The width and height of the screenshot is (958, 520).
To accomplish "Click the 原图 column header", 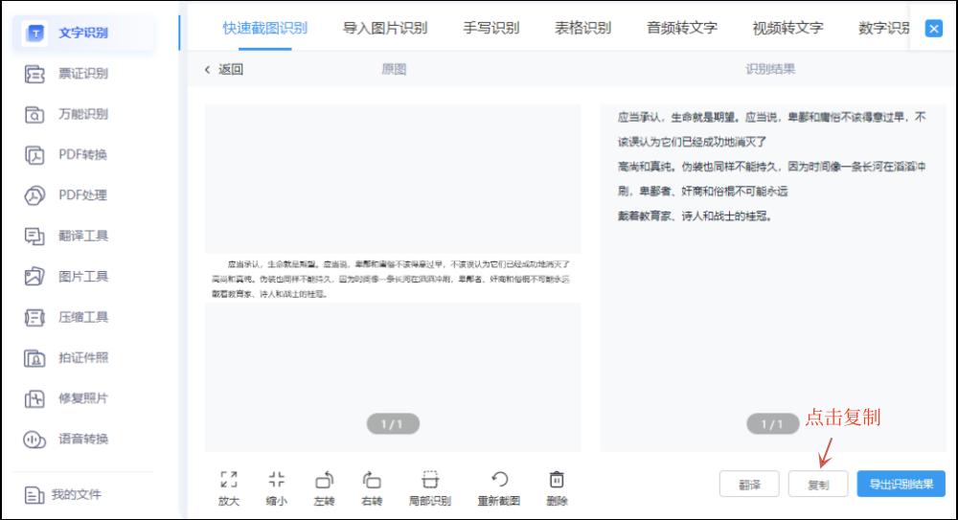I will point(394,70).
